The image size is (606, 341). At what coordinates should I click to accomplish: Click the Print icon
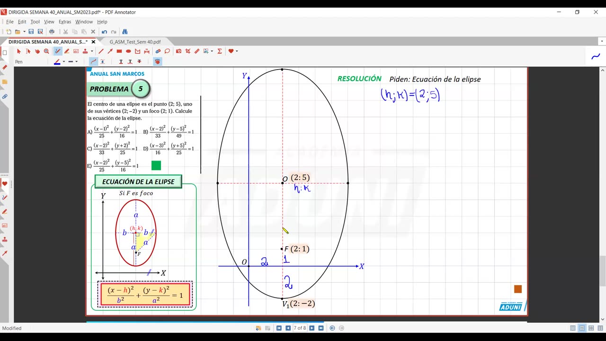[x=52, y=32]
